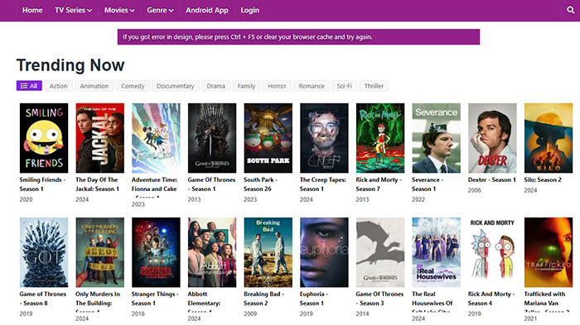Click Game of Thrones - Season 8 title

43,299
